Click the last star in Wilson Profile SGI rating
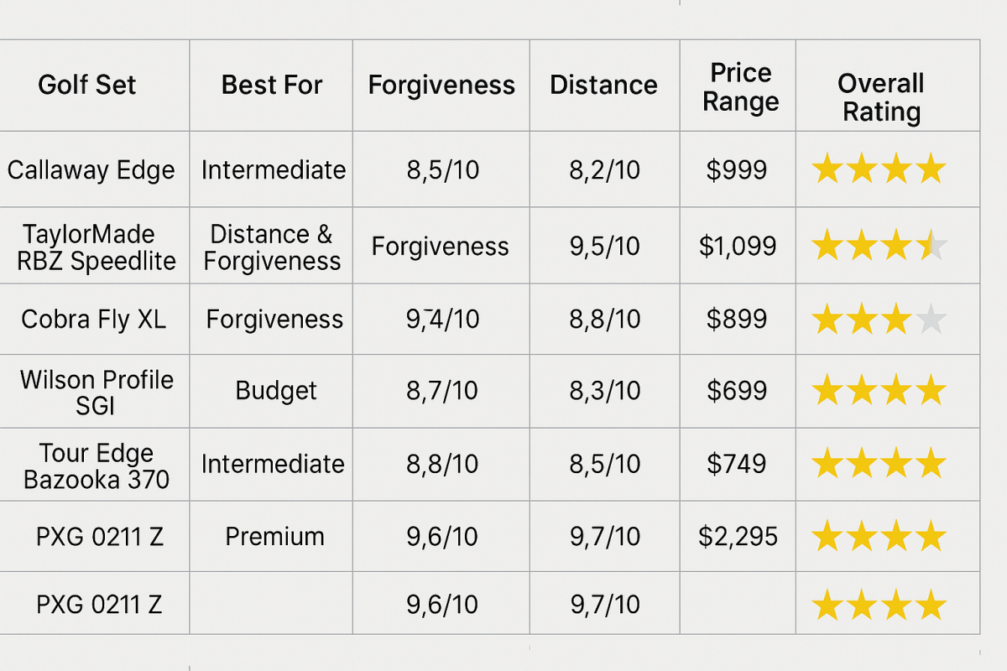Screen dimensions: 1007x671 [x=931, y=391]
